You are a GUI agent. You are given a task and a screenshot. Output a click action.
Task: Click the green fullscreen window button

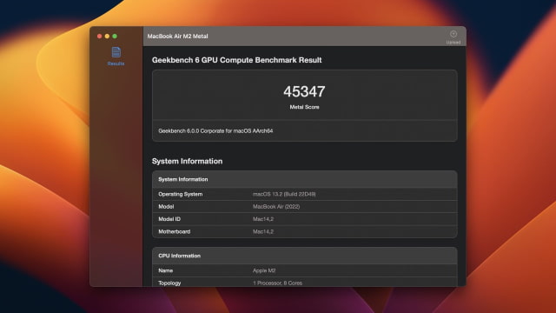pos(115,37)
